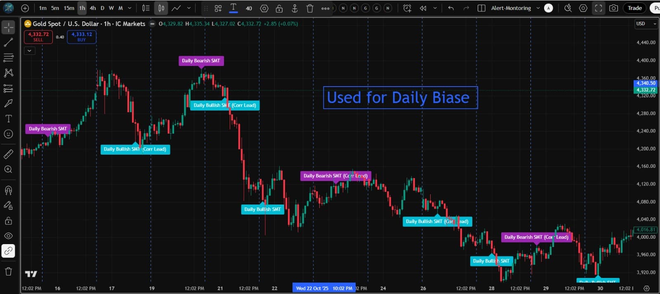Open more options in floating toolbar
Image resolution: width=660 pixels, height=294 pixels.
point(325,8)
